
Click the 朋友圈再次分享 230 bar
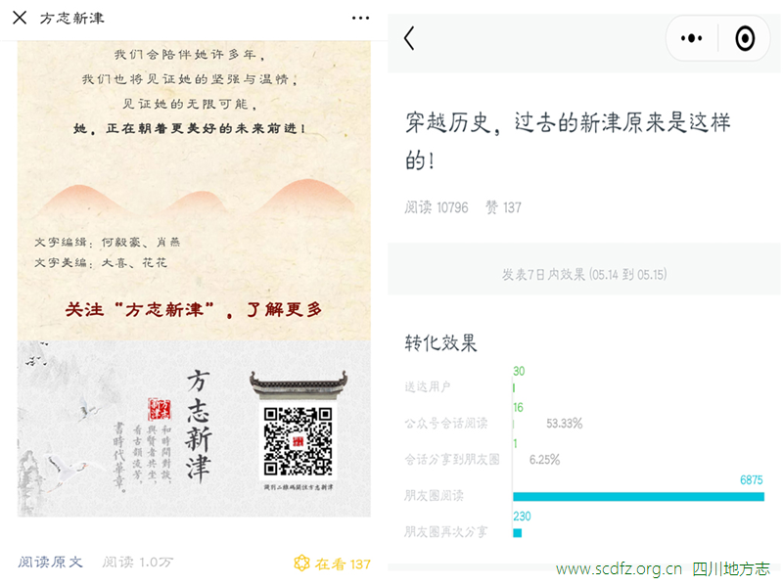tap(518, 533)
